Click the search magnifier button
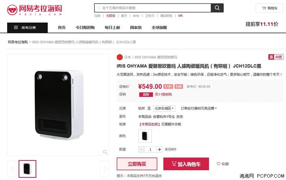 (x=217, y=8)
